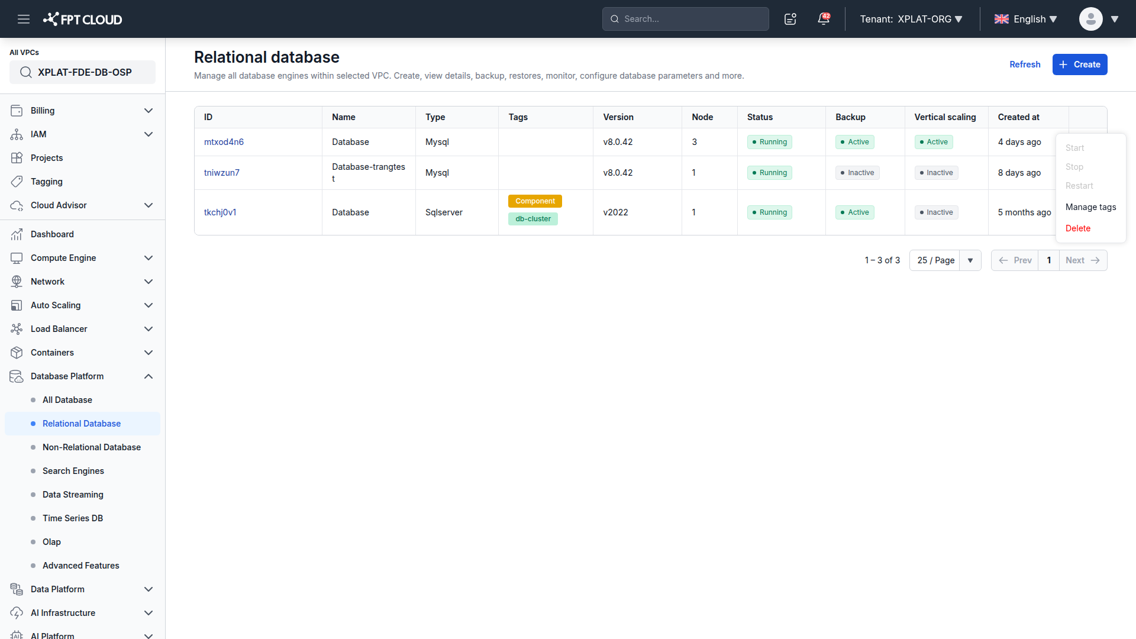Screen dimensions: 1136x639
Task: Click the XPLAT-FDE-DB-OSP VPC selector
Action: click(82, 72)
